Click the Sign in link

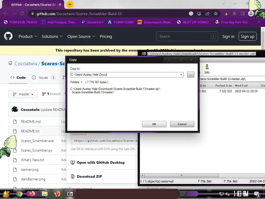click(228, 36)
